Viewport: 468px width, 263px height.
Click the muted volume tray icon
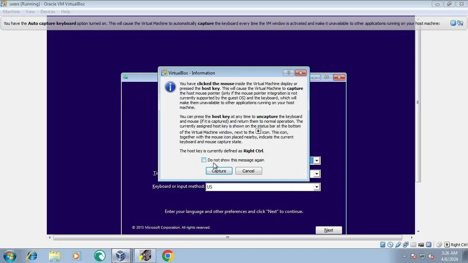(431, 256)
